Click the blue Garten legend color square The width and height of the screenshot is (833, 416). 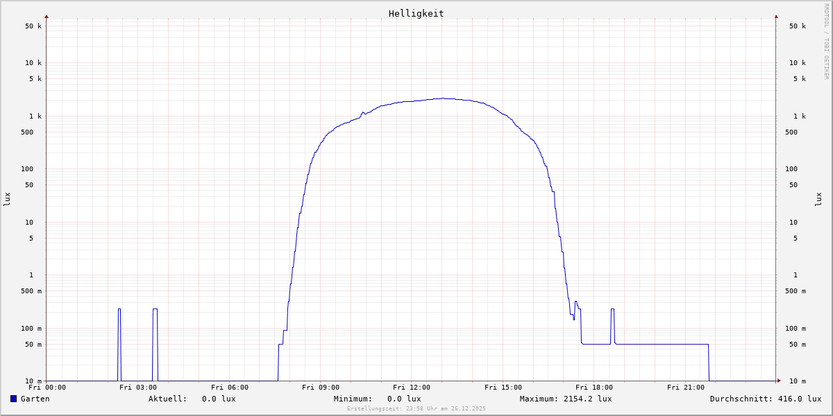click(x=13, y=399)
